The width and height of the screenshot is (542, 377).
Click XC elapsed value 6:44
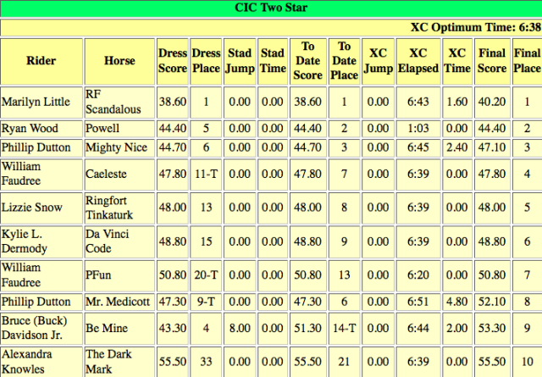pos(418,328)
